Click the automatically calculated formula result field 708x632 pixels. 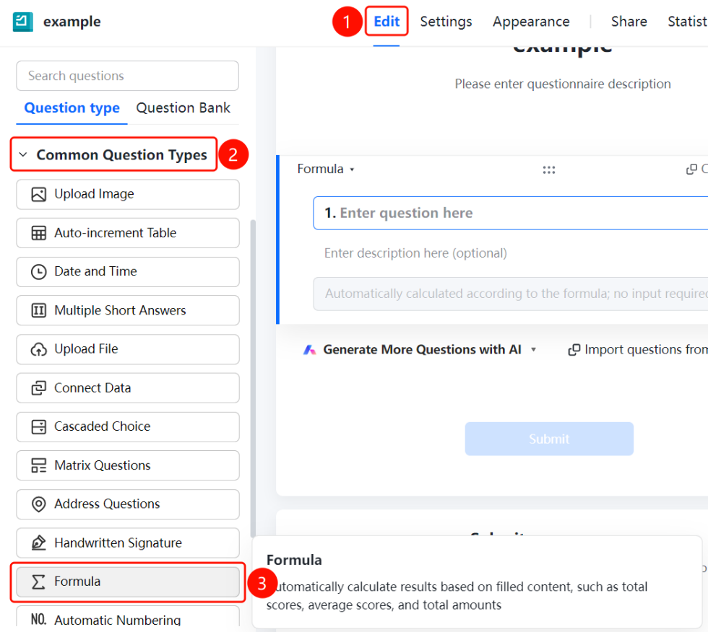tap(511, 294)
